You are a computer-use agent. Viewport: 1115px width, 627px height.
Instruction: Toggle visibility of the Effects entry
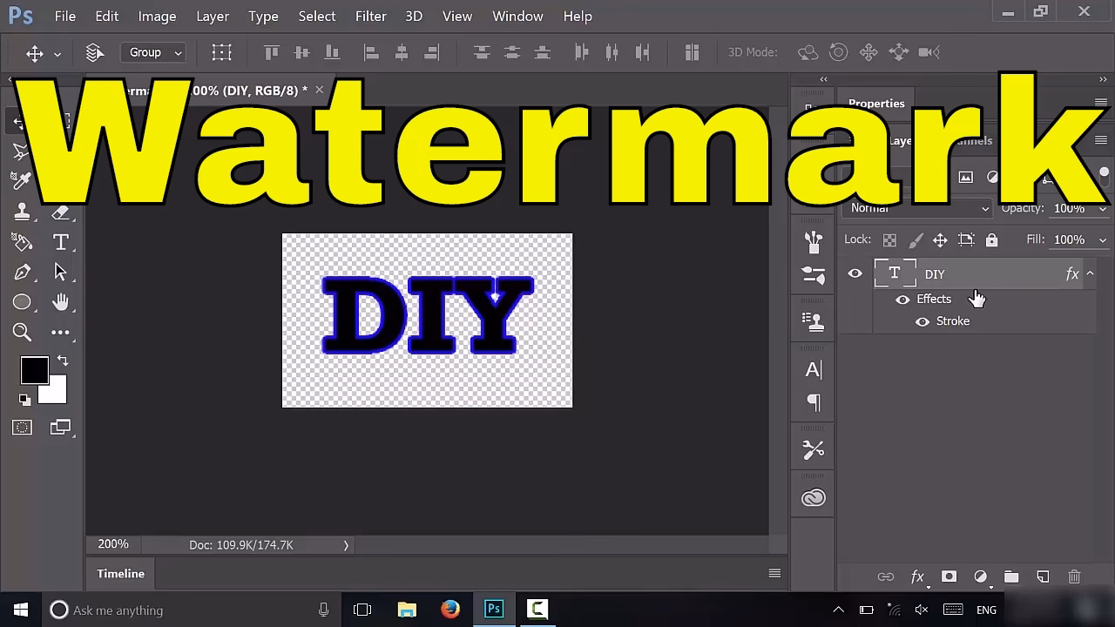coord(902,299)
